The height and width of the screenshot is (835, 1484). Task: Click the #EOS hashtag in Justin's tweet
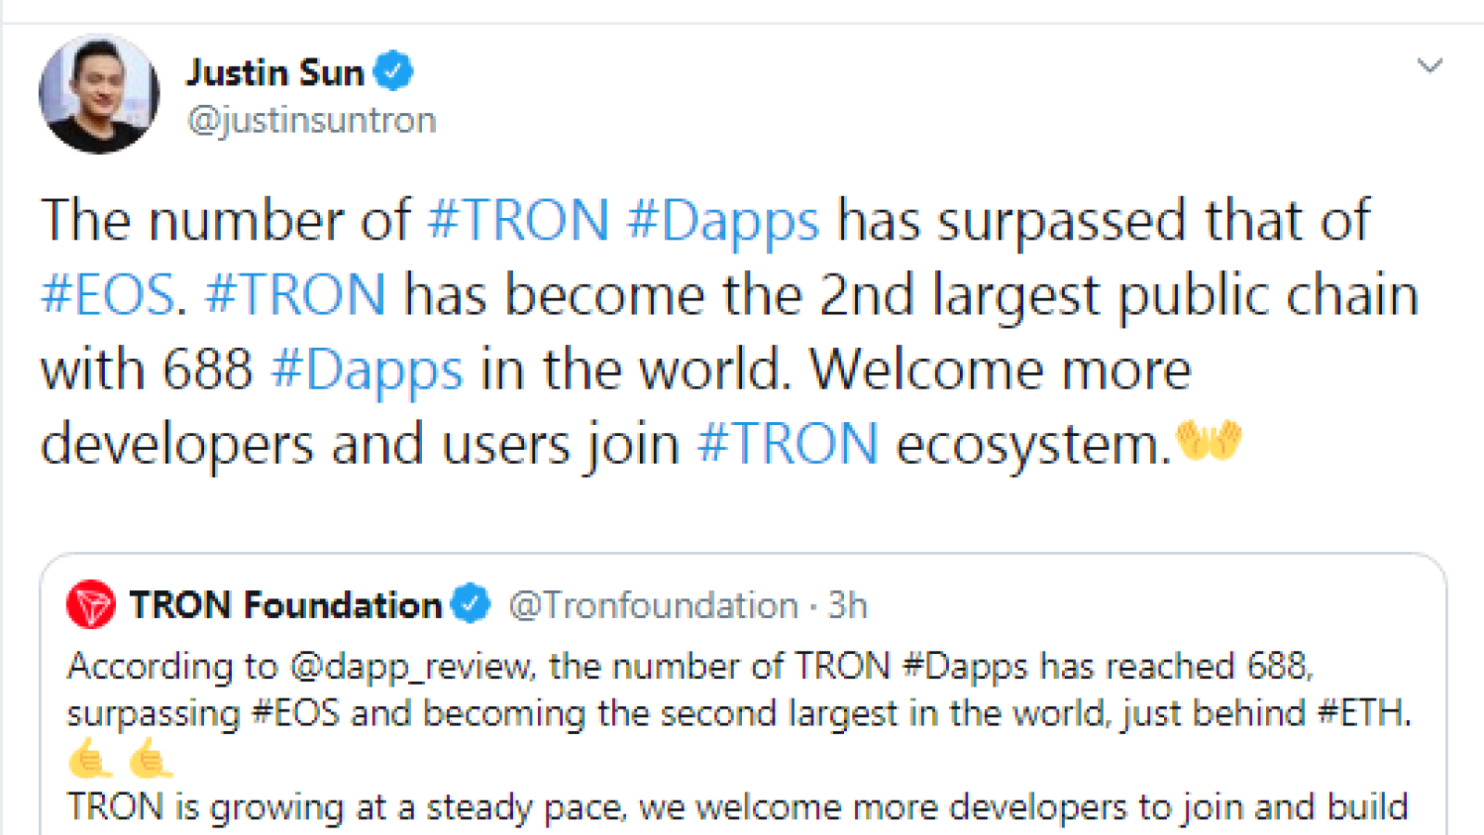pos(109,295)
